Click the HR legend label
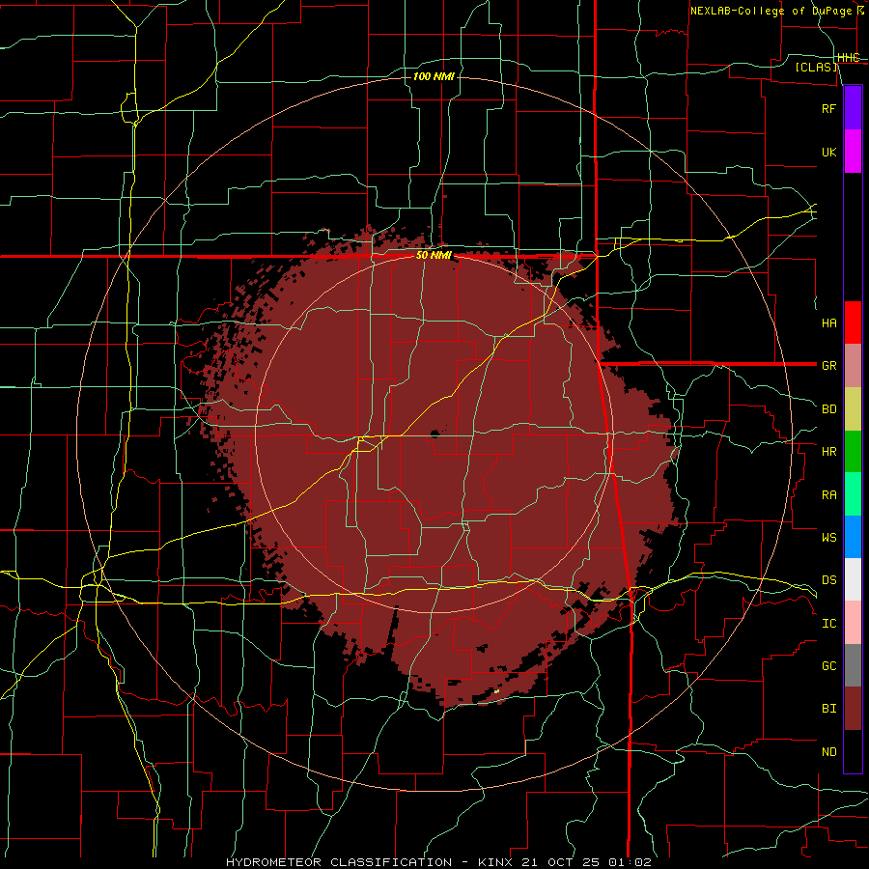Viewport: 869px width, 869px height. [x=829, y=451]
